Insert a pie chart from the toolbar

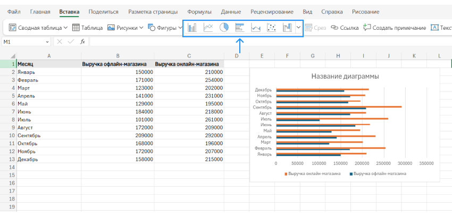[x=224, y=28]
